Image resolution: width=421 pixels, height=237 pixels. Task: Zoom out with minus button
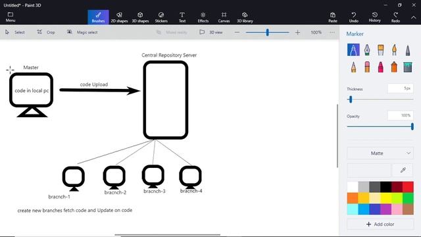click(237, 32)
